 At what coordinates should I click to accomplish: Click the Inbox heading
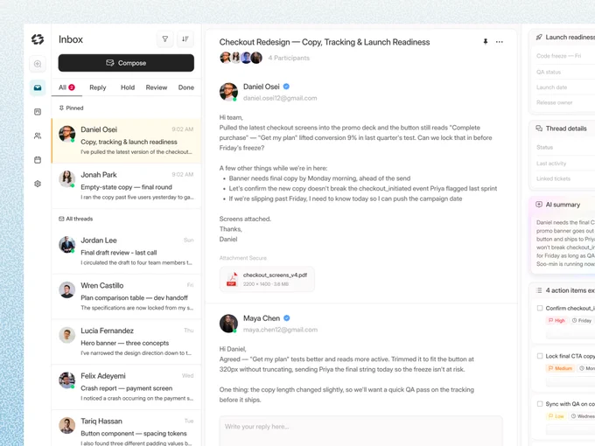[71, 39]
